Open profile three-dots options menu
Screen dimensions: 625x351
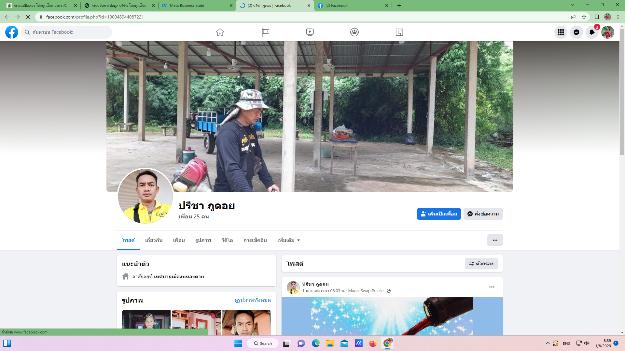[495, 240]
